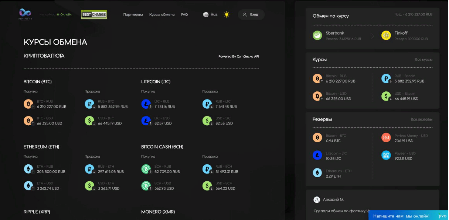
Task: Open the FAQ page
Action: pyautogui.click(x=184, y=15)
